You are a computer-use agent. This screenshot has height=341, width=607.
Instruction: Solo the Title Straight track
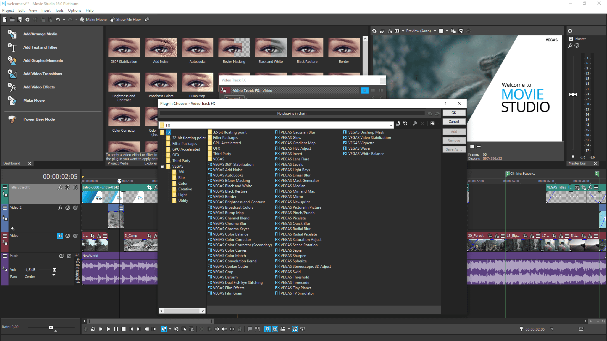[75, 188]
